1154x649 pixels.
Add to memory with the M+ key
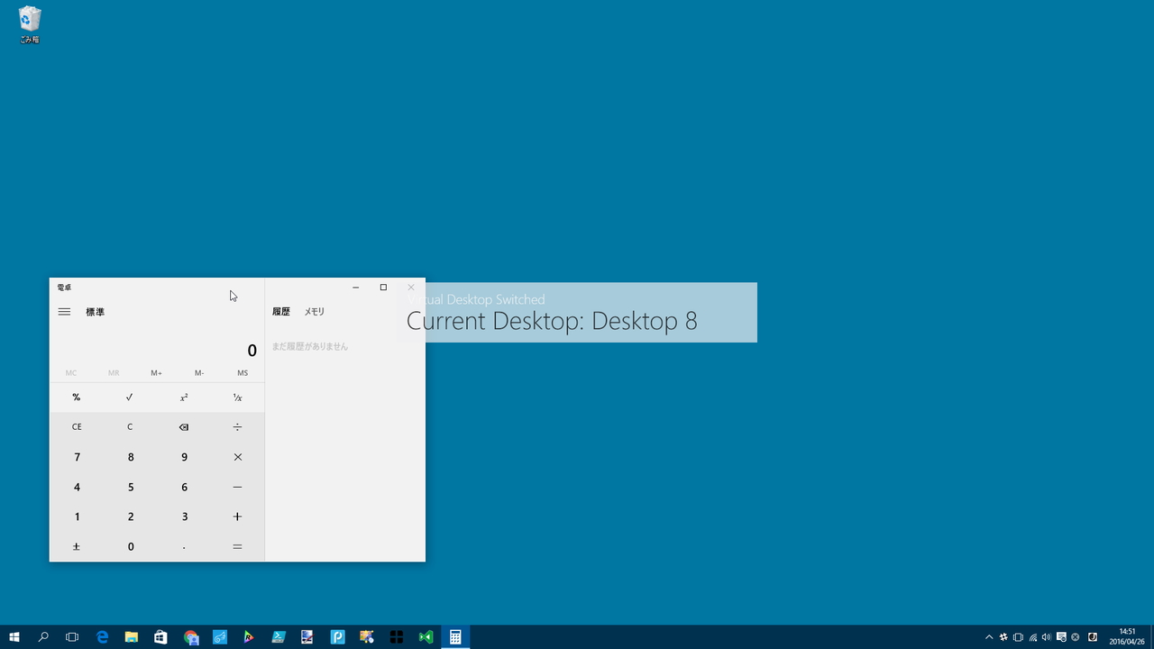pos(157,373)
